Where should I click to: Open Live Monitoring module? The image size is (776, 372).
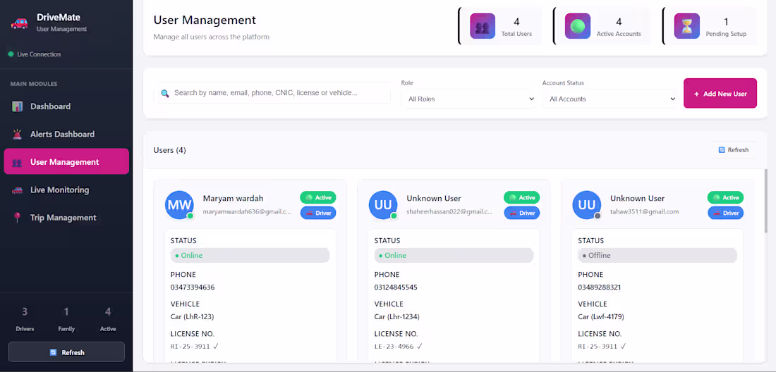click(x=66, y=190)
